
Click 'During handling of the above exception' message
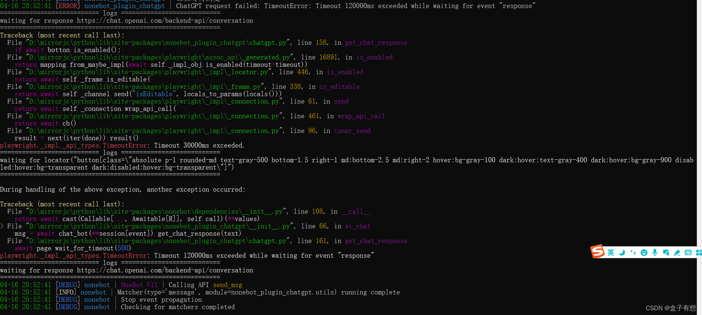click(x=123, y=189)
